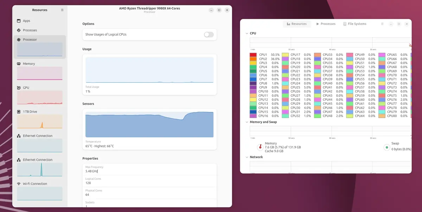
Task: Toggle Show Usages of Logical CPUs
Action: coord(209,34)
